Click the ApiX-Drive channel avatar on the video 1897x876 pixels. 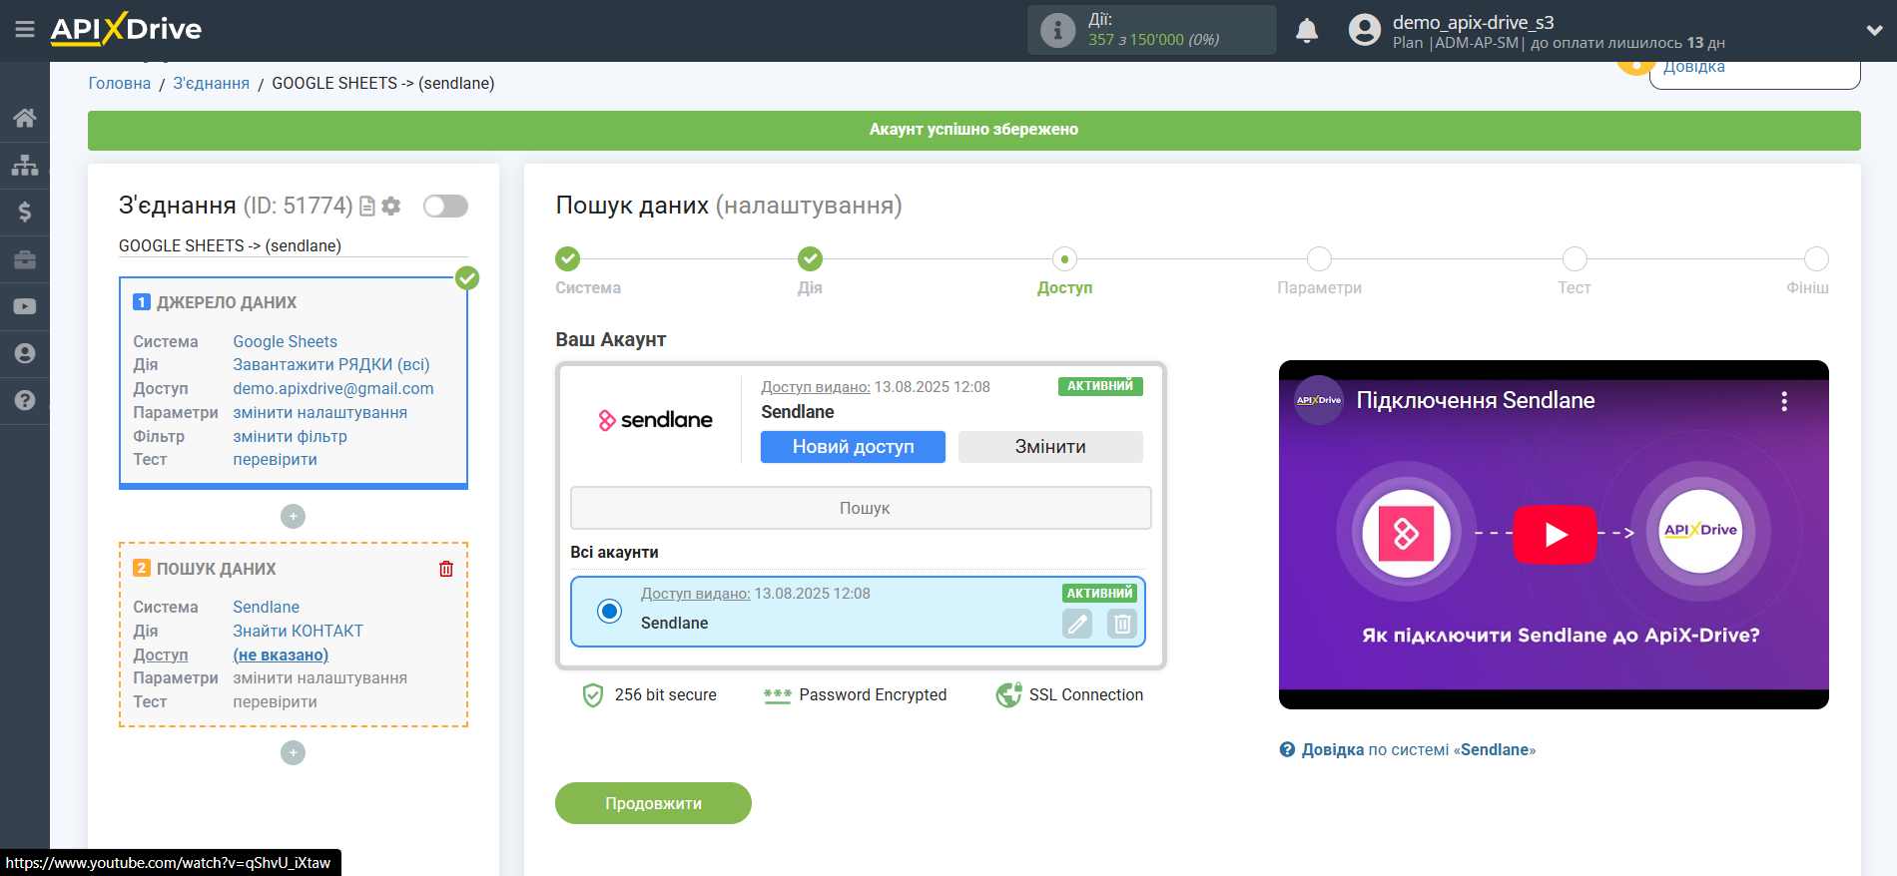point(1319,400)
